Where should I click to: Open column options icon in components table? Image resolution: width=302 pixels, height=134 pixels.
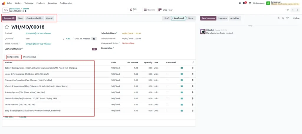[x=193, y=62]
